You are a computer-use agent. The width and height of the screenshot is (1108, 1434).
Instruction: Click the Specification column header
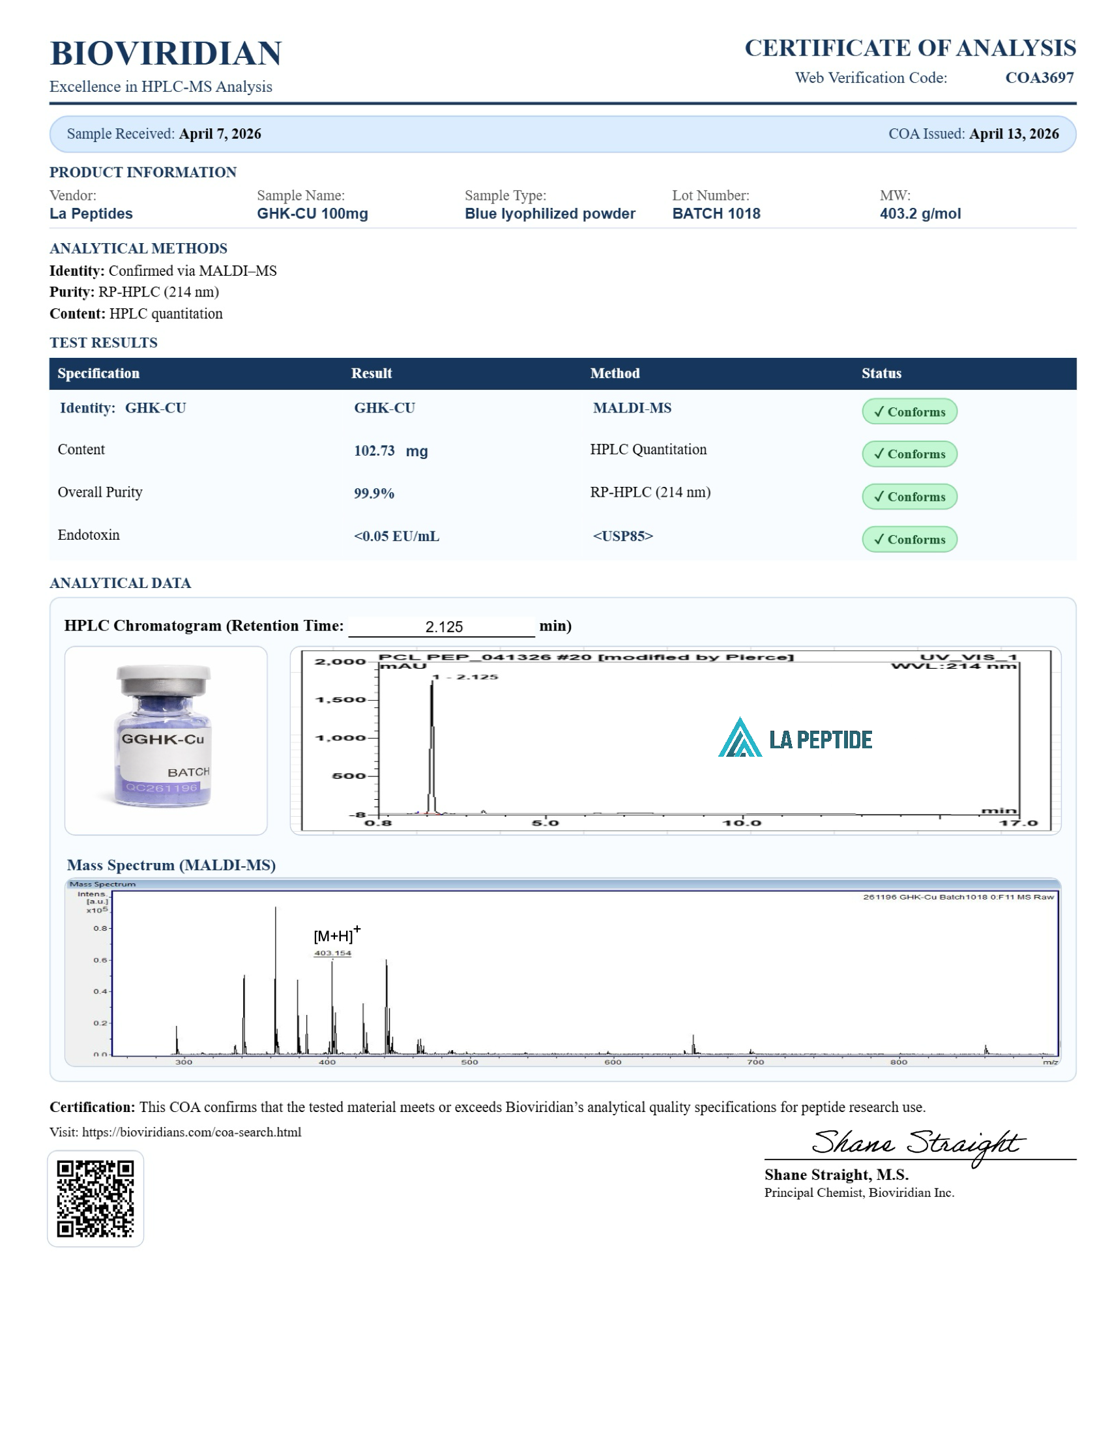click(98, 373)
